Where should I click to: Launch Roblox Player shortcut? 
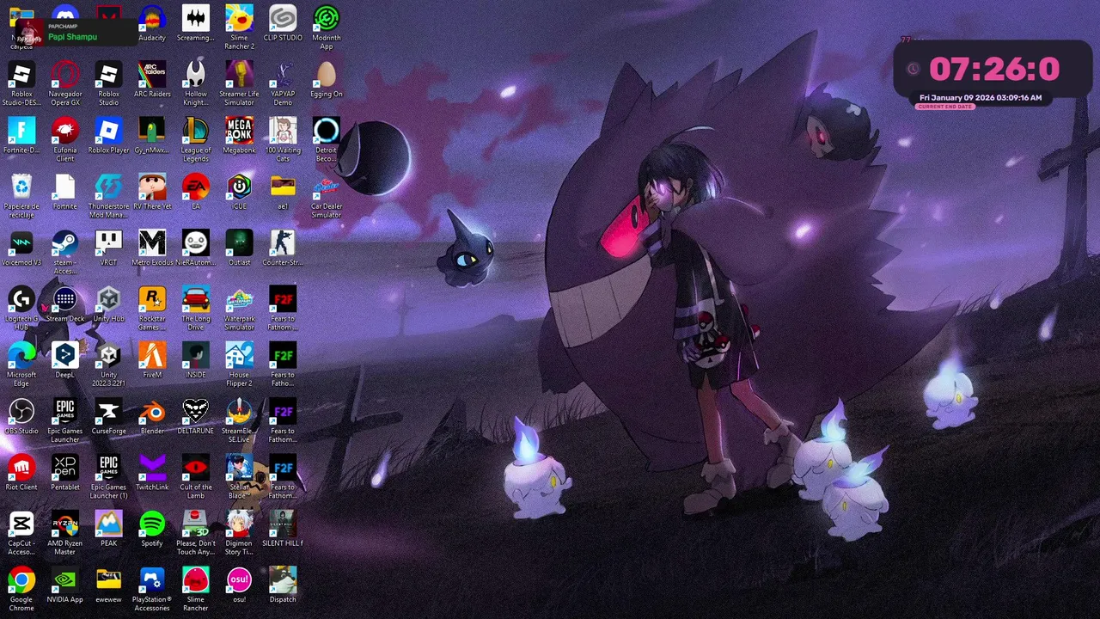click(108, 131)
